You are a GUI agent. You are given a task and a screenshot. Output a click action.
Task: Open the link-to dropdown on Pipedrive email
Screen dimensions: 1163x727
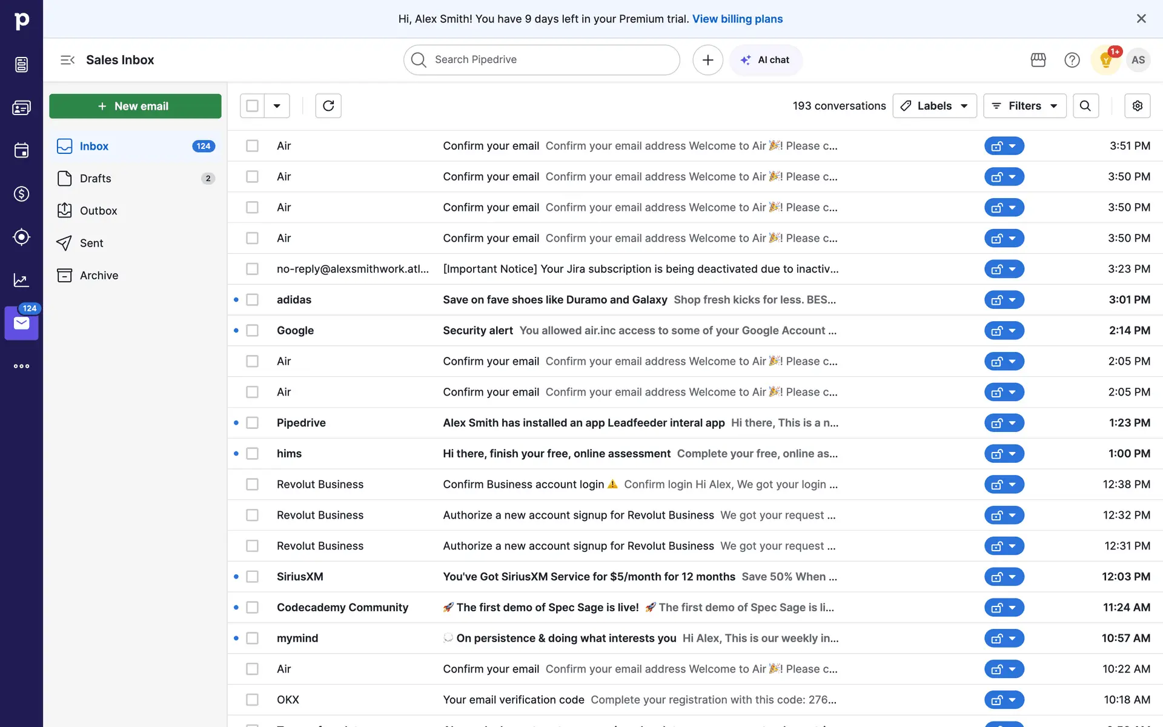coord(1012,423)
